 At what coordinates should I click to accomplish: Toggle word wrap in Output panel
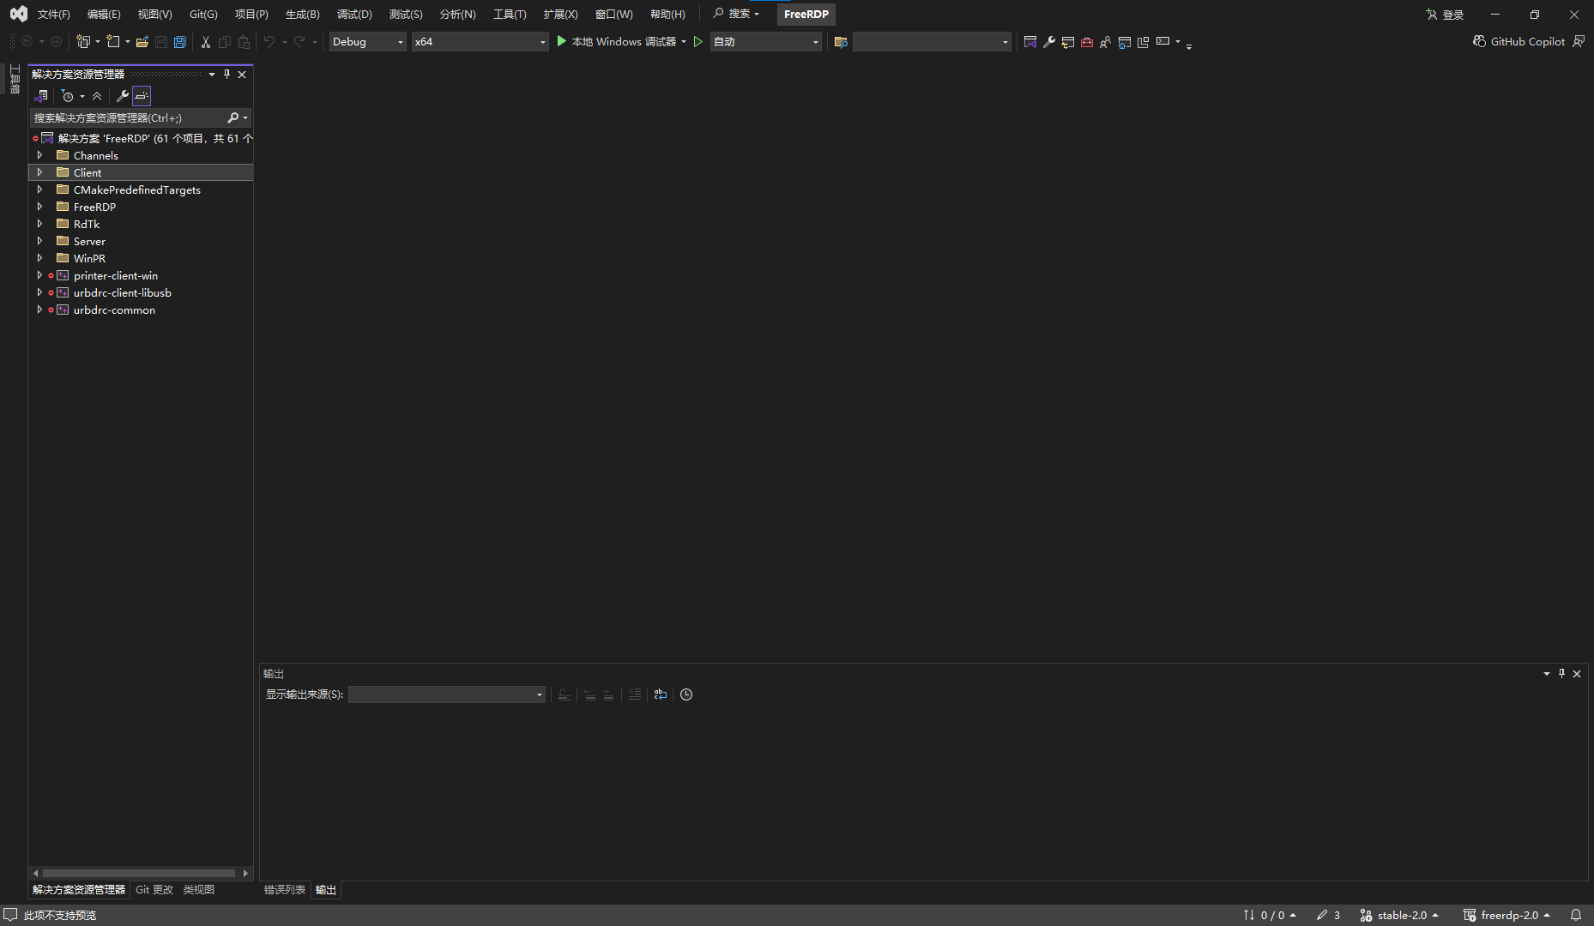click(x=661, y=694)
